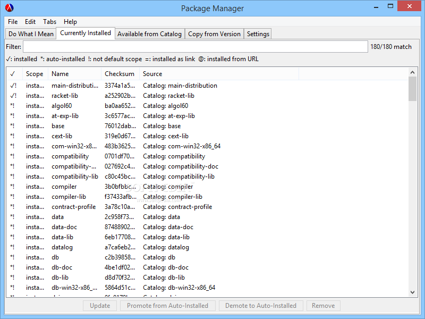Sort by the Checksum column header

click(121, 74)
